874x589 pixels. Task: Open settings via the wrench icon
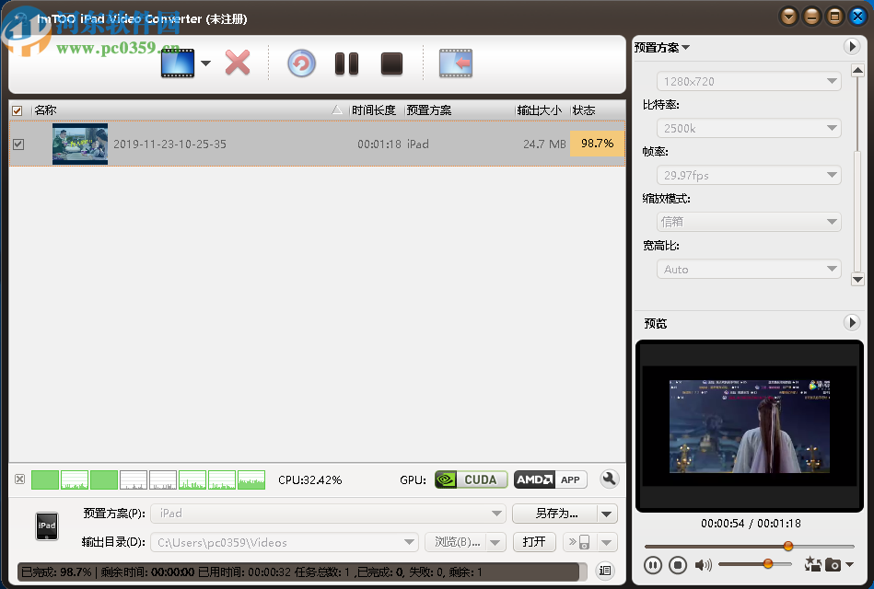(x=609, y=479)
